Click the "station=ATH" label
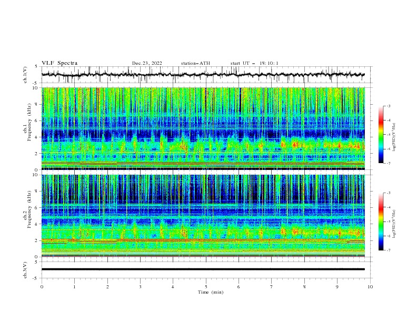 pyautogui.click(x=195, y=63)
